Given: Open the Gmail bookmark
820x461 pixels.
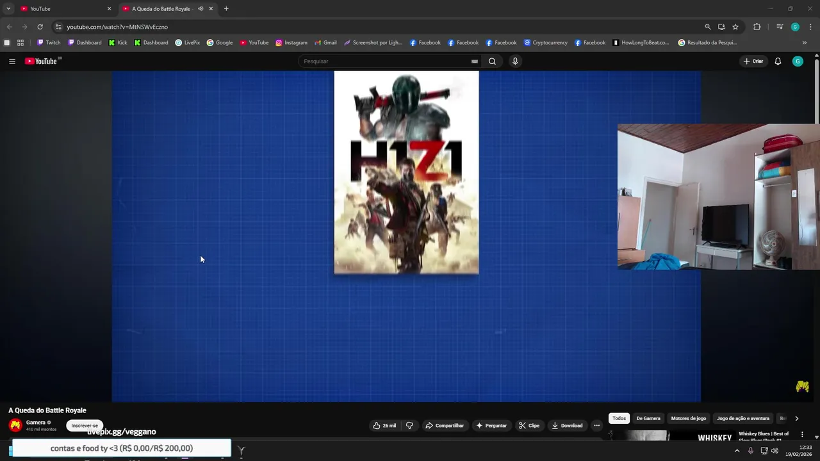Looking at the screenshot, I should click(325, 43).
